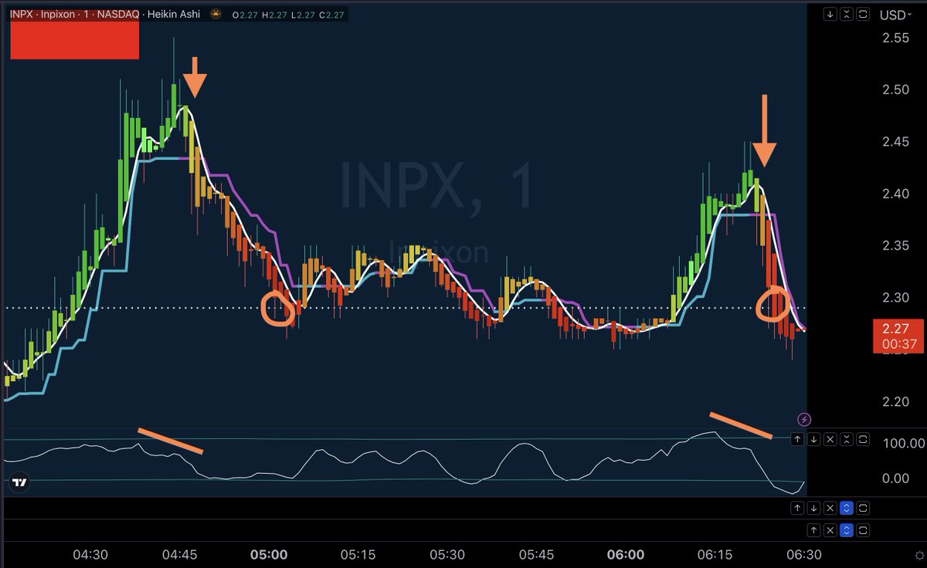The height and width of the screenshot is (568, 927).
Task: Maximize the second collapsed pane
Action: click(864, 508)
